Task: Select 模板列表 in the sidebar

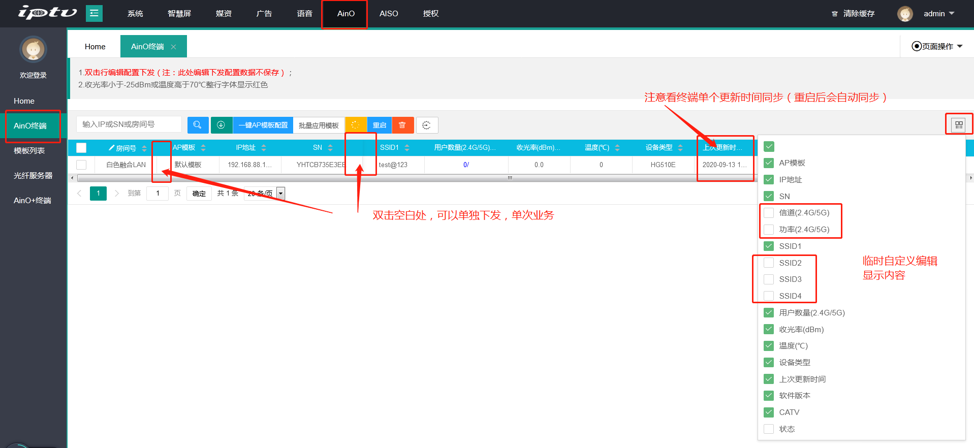Action: click(x=29, y=151)
